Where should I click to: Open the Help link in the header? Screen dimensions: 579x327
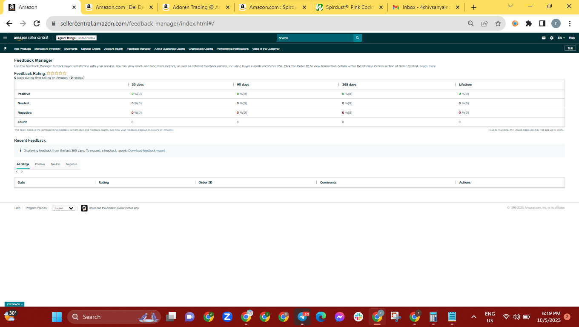pyautogui.click(x=572, y=38)
